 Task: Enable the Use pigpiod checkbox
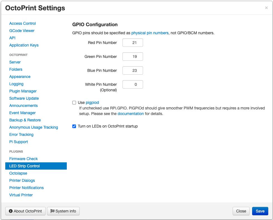pos(74,102)
